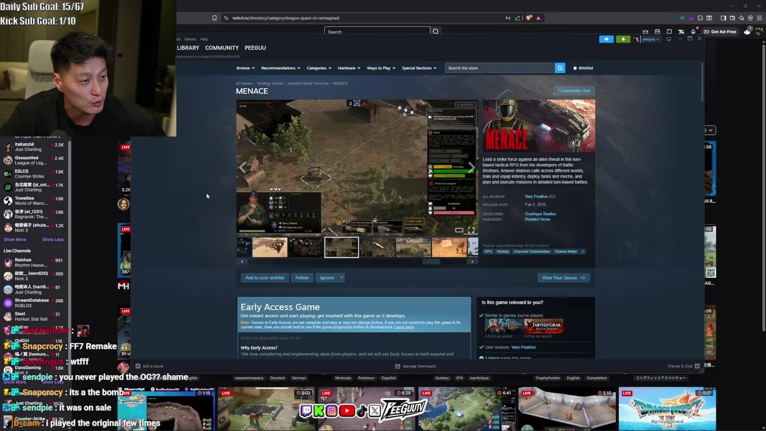Open the Steam Games menu

(190, 39)
